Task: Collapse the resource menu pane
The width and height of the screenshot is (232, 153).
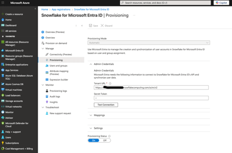Action: (82, 25)
